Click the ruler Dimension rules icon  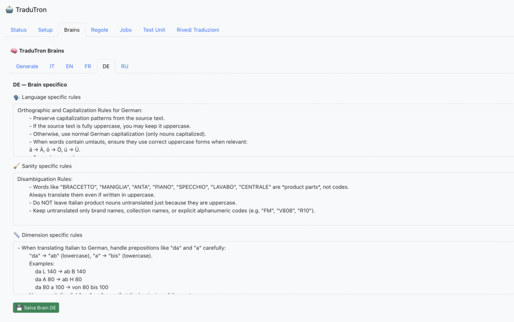[x=17, y=235]
